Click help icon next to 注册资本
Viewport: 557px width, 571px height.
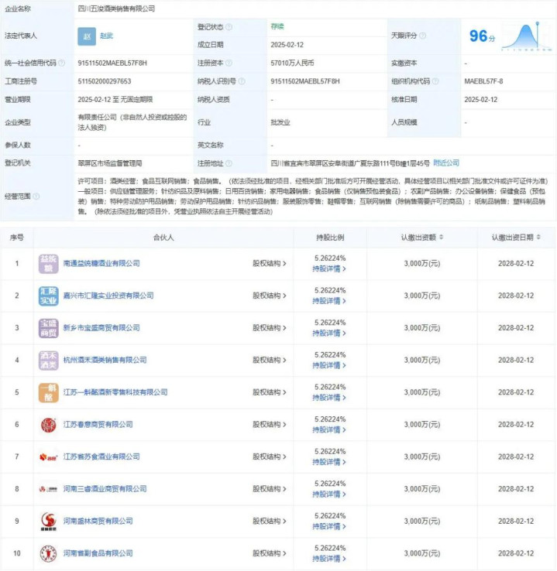pyautogui.click(x=229, y=63)
